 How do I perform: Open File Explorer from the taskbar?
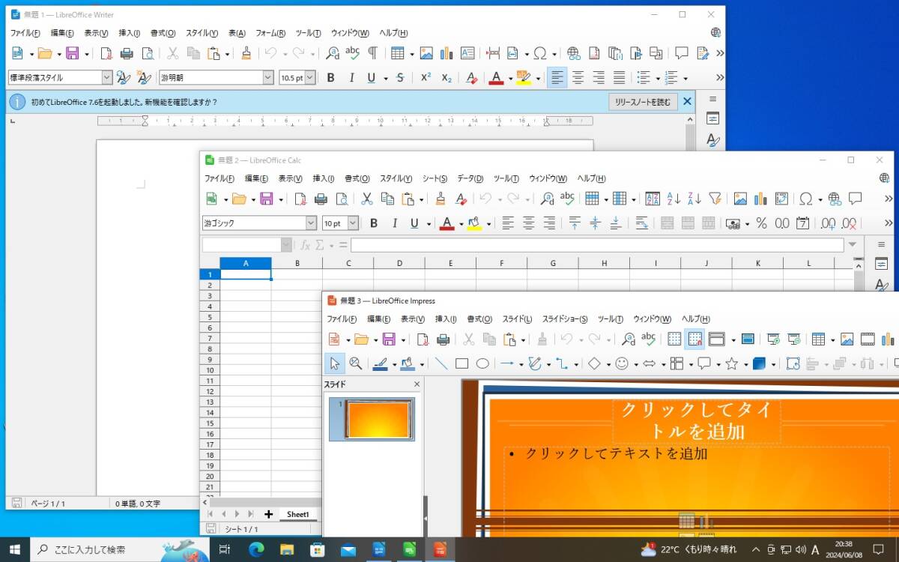(x=287, y=549)
